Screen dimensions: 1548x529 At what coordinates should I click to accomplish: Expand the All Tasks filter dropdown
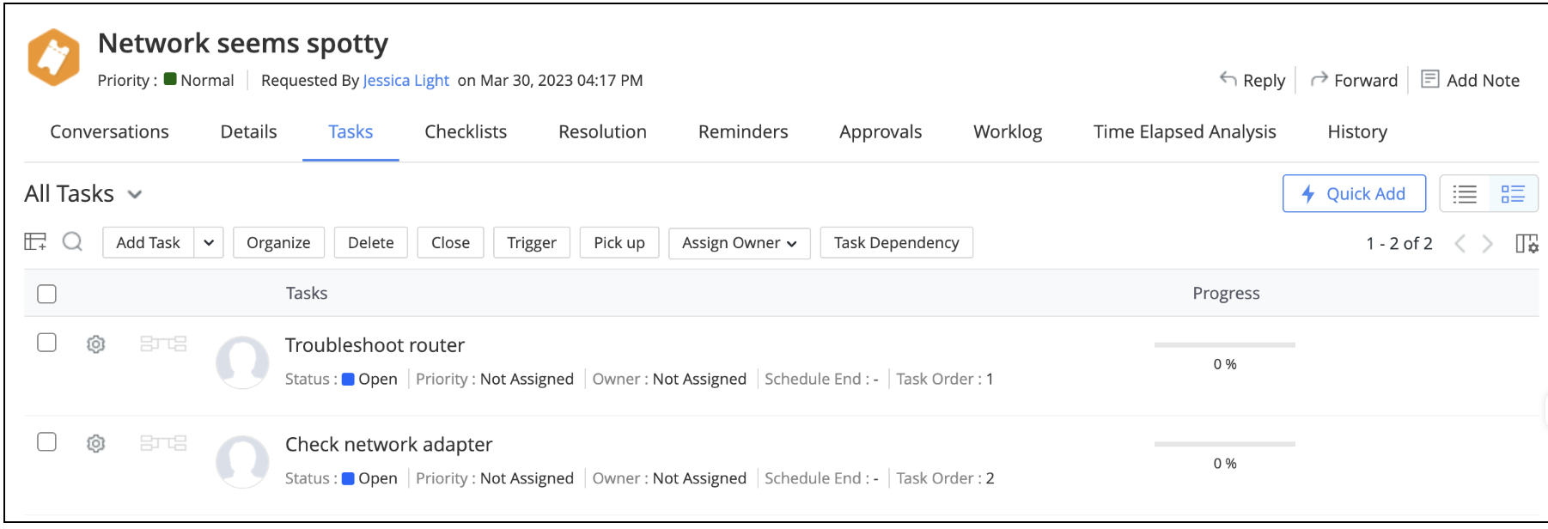[x=135, y=195]
